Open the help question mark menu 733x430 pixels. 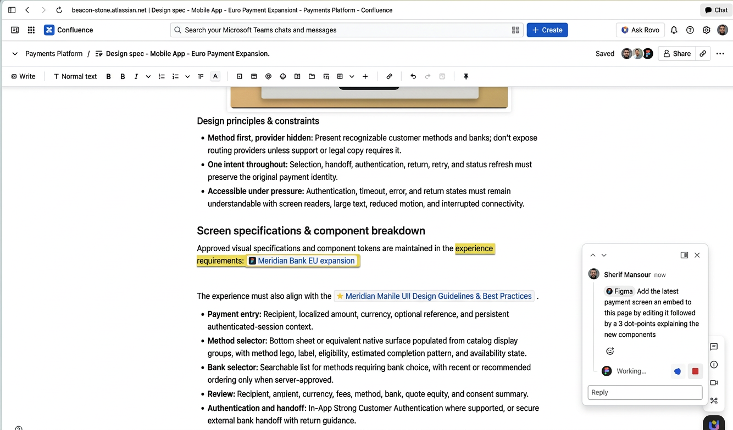(690, 30)
